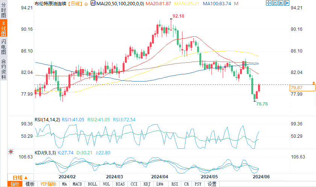
Task: Open the 【日线】 period label in title
Action: point(75,4)
